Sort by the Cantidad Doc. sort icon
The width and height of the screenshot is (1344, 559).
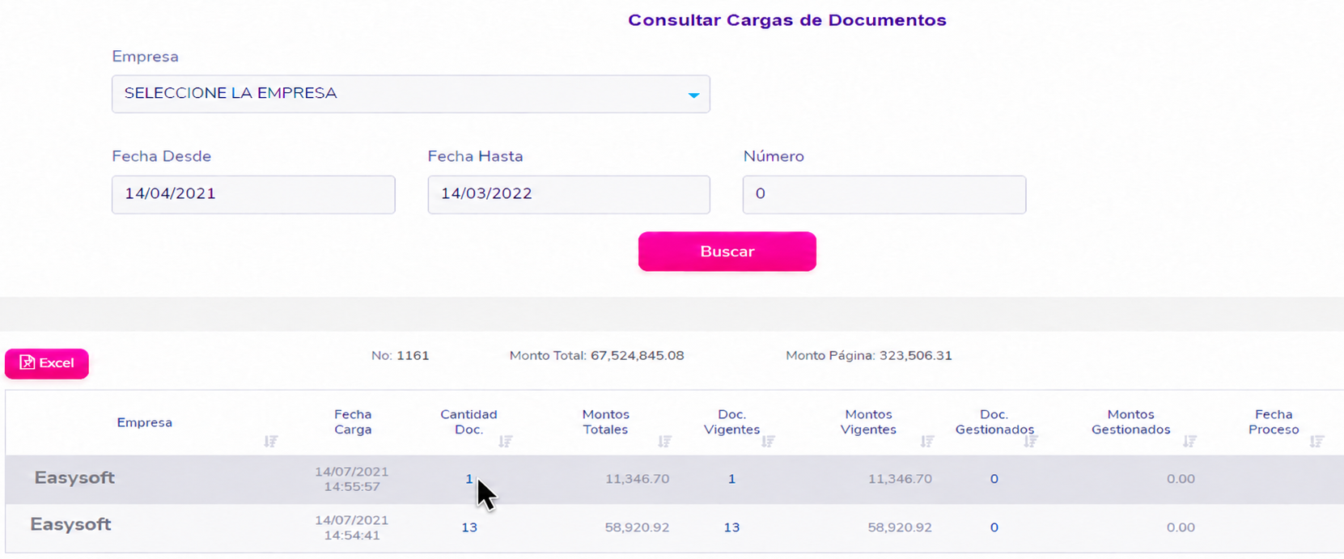click(x=506, y=441)
